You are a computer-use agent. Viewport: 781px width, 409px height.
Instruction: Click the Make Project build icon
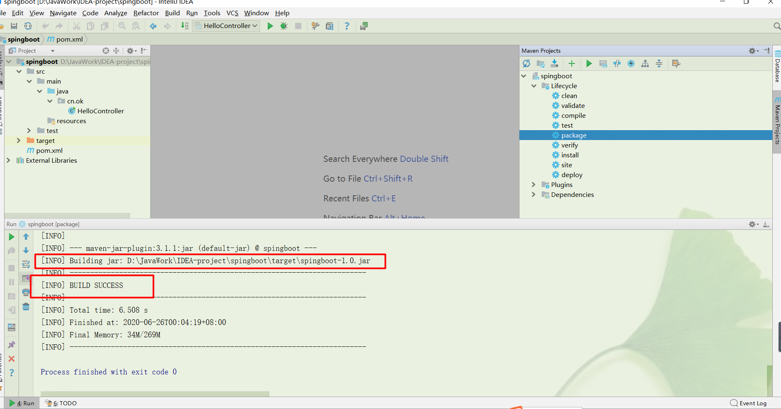click(x=185, y=26)
